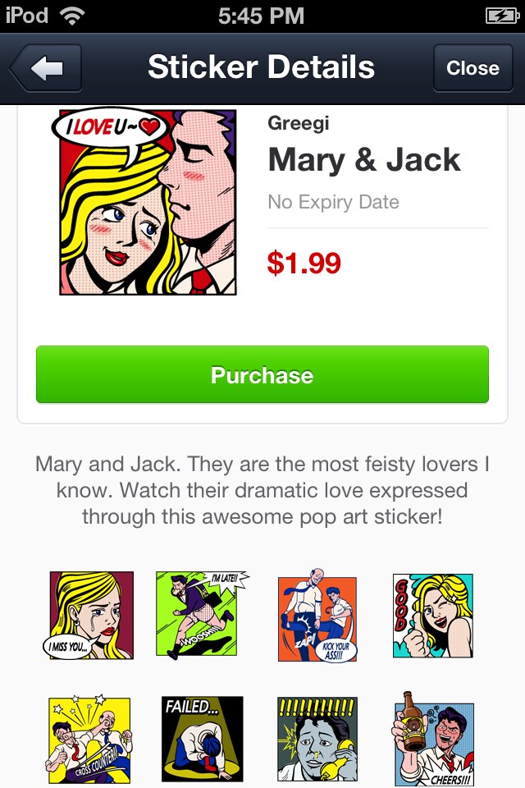Image resolution: width=525 pixels, height=788 pixels.
Task: Tap the 5:45 PM status bar clock
Action: click(x=261, y=16)
